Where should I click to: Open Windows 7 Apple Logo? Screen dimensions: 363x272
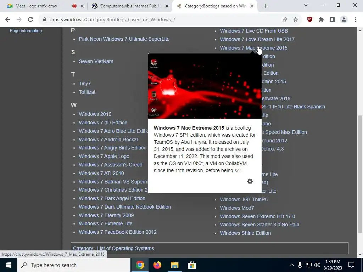[x=104, y=156]
